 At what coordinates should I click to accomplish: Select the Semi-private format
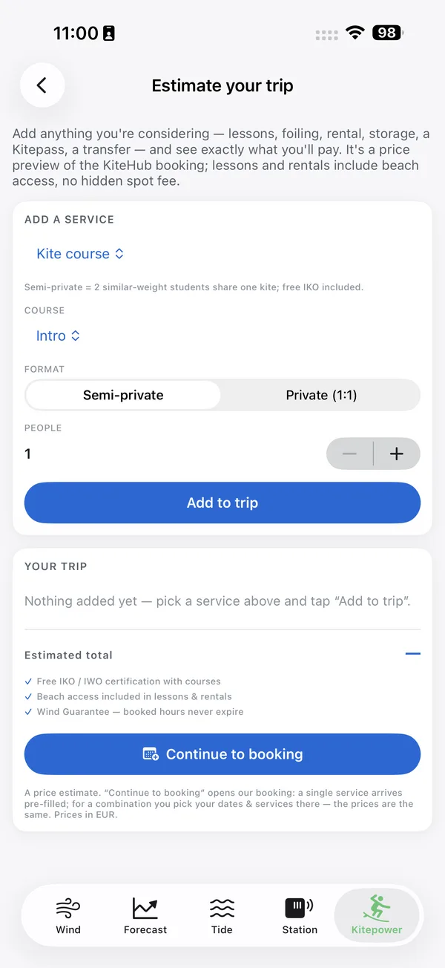click(123, 395)
